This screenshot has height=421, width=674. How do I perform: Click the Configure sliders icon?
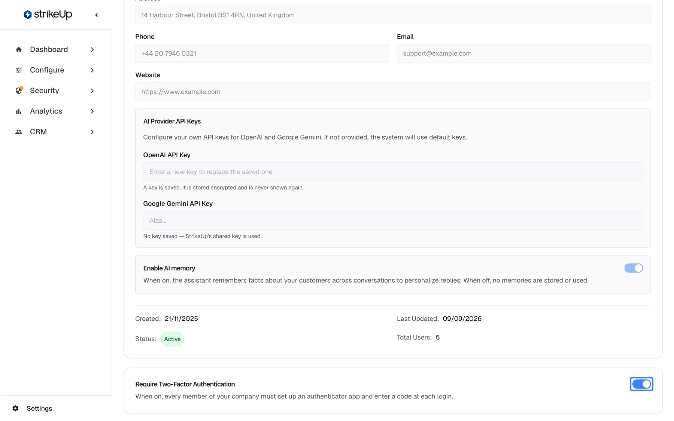point(19,70)
